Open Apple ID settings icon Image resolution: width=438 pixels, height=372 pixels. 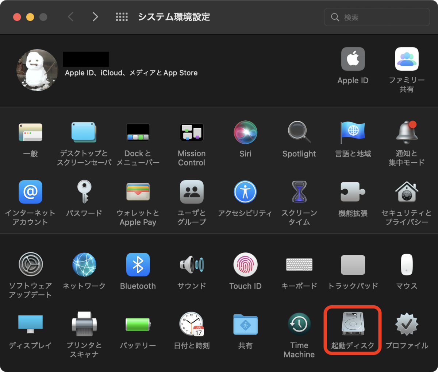(353, 59)
